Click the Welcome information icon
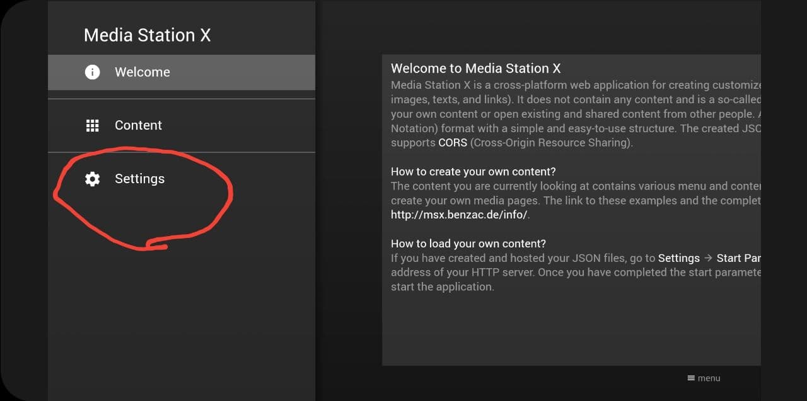 coord(93,72)
